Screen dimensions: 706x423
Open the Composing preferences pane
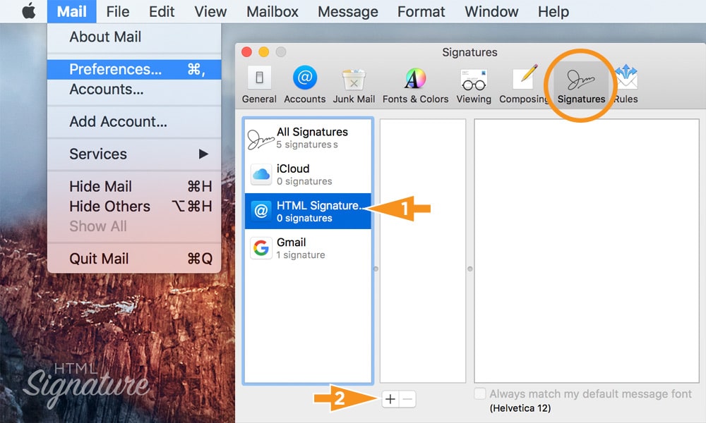pyautogui.click(x=523, y=85)
